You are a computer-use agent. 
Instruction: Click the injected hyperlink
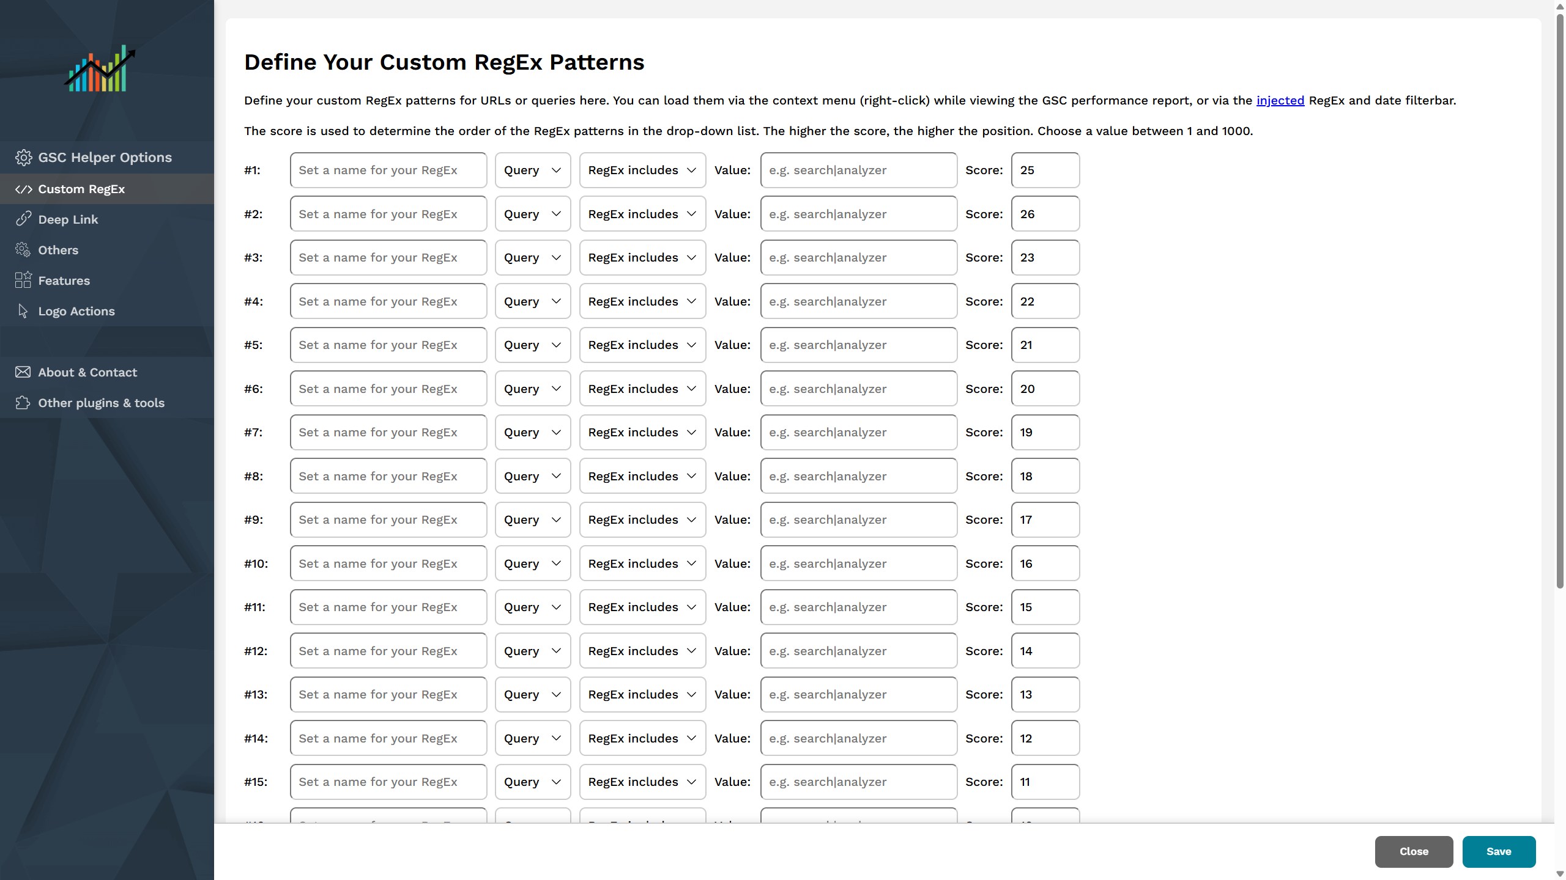(x=1280, y=100)
